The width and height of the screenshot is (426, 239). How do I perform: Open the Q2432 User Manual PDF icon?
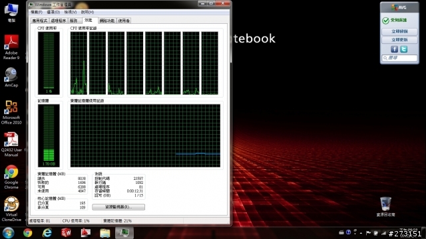pyautogui.click(x=11, y=145)
